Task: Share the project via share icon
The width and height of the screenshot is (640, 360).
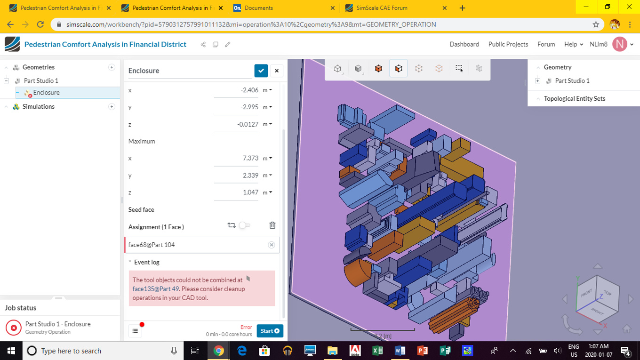Action: 203,44
